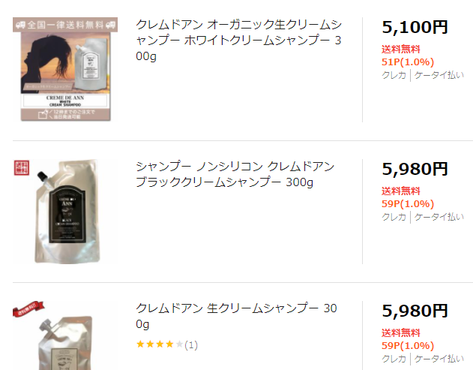Click ケータイ払い label on second product

click(439, 217)
